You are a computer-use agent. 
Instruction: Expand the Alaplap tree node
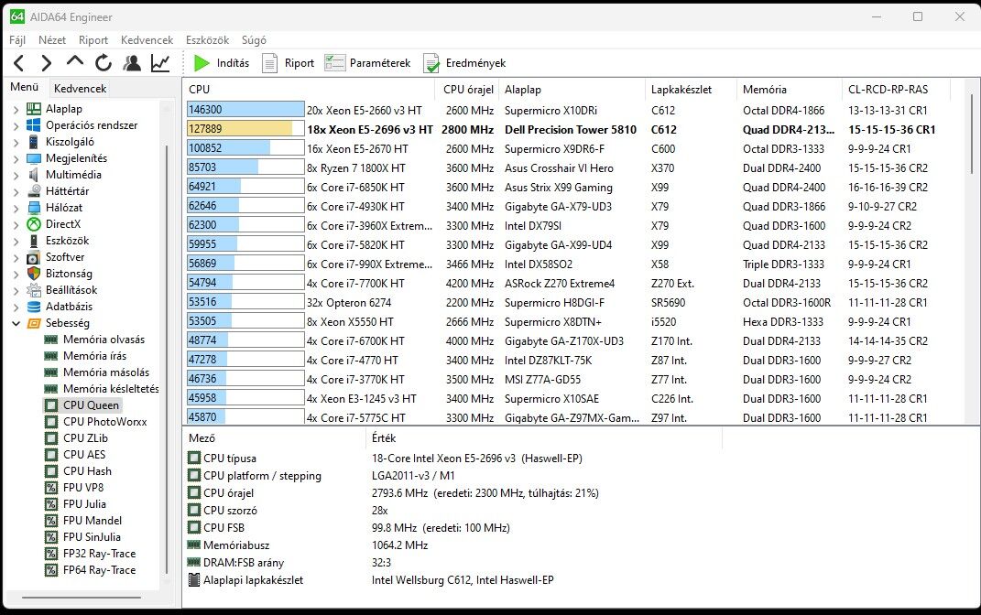coord(16,110)
